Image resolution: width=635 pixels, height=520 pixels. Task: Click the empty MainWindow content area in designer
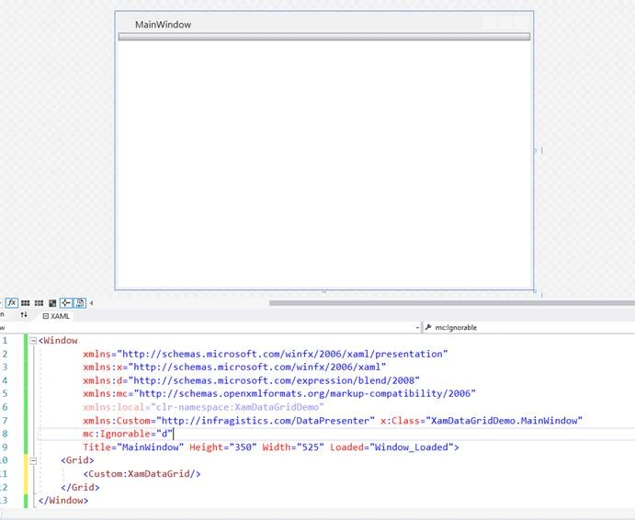coord(324,164)
